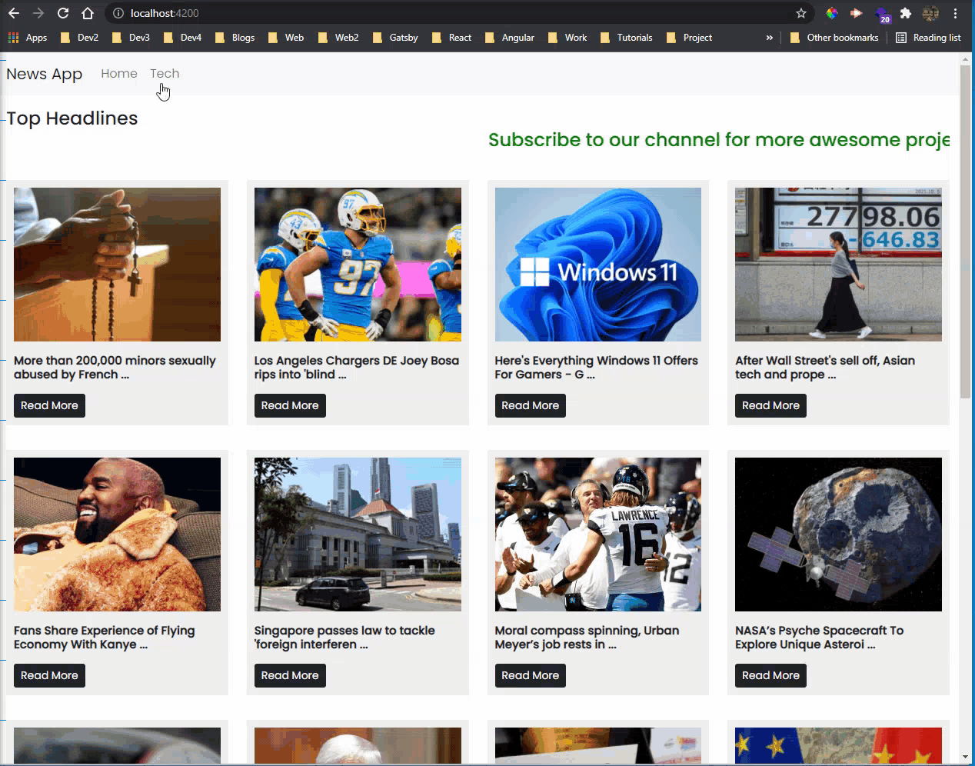The height and width of the screenshot is (766, 975).
Task: Open the Dev2 bookmark folder
Action: (x=79, y=37)
